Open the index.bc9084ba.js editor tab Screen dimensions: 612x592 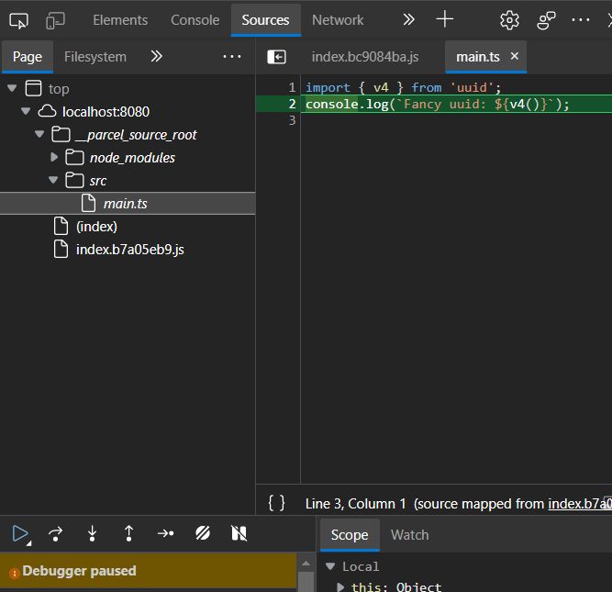[365, 57]
